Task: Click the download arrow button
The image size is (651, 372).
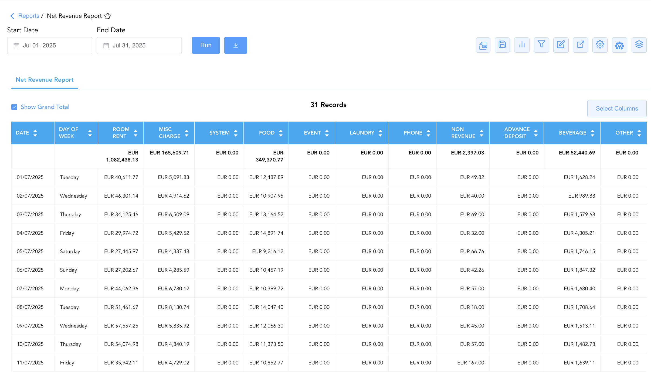Action: [x=236, y=45]
